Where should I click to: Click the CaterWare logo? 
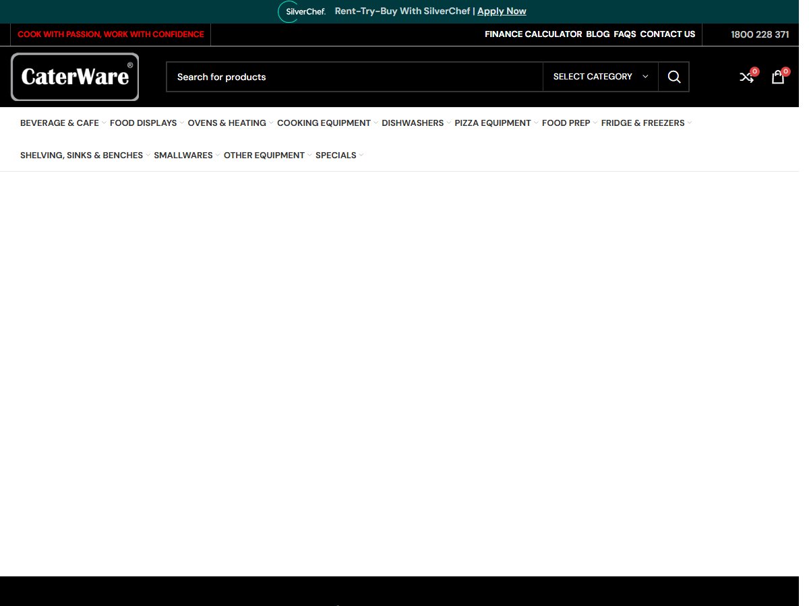(75, 77)
